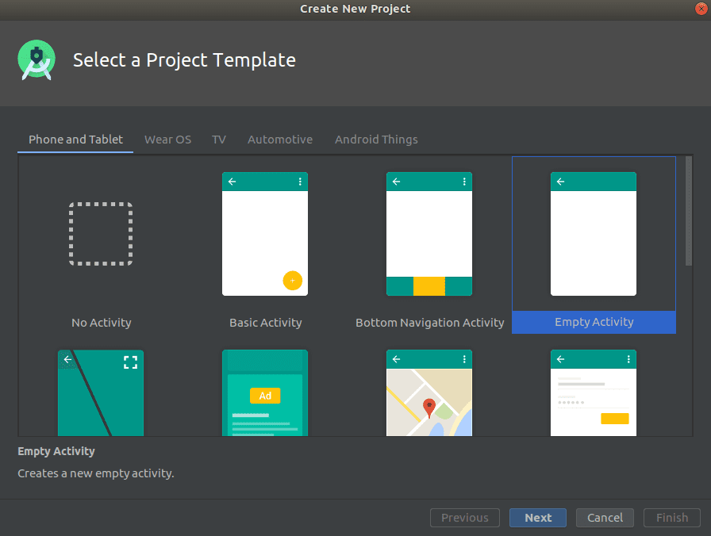Click the 'Creates a new empty activity.' description

[x=96, y=473]
